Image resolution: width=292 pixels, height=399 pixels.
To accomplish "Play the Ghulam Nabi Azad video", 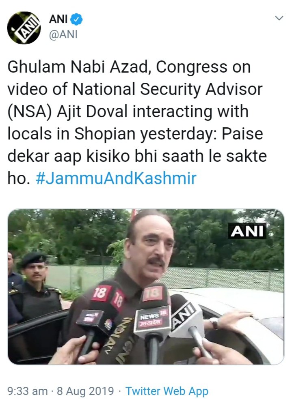I will click(x=146, y=287).
